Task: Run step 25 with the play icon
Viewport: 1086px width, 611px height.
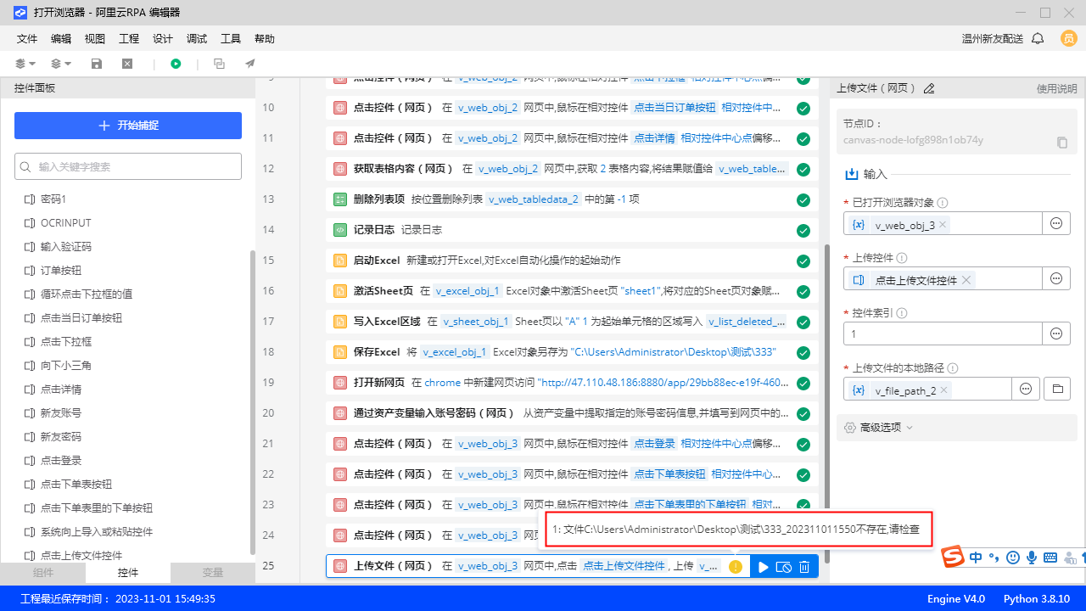Action: click(764, 567)
